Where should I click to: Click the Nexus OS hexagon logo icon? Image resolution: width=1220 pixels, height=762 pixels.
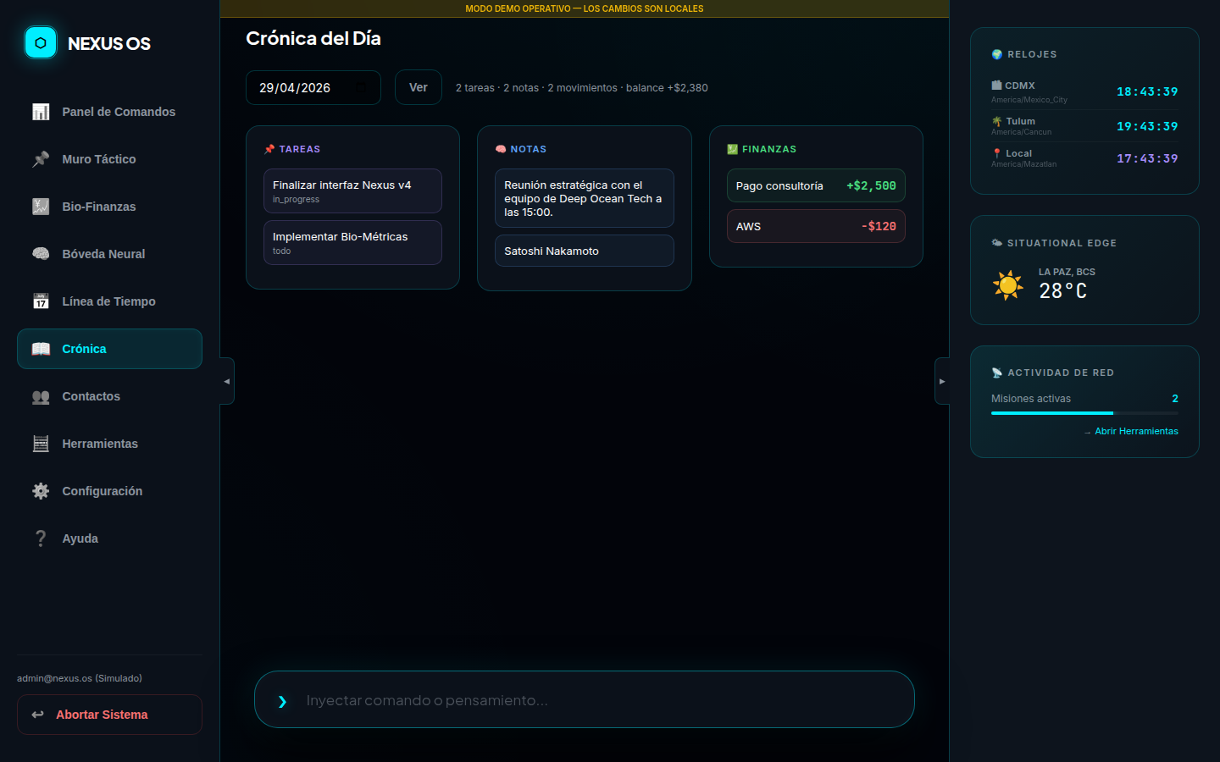point(41,43)
